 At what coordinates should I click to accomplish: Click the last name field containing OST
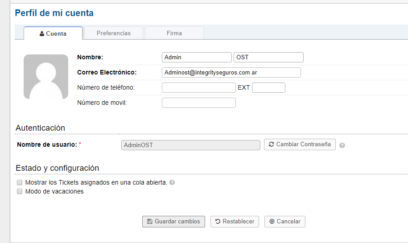[x=268, y=57]
